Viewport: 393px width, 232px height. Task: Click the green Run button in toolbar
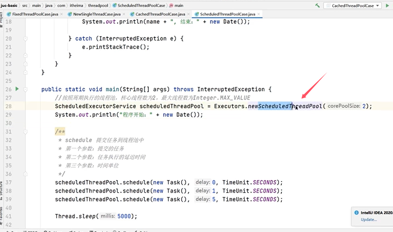[387, 6]
